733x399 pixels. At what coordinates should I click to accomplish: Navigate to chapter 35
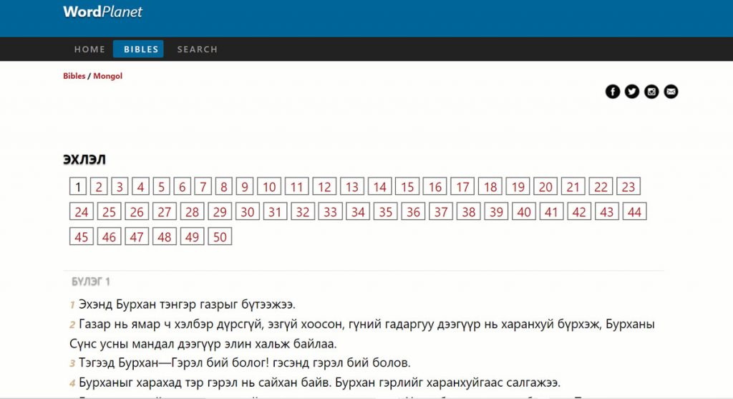385,212
